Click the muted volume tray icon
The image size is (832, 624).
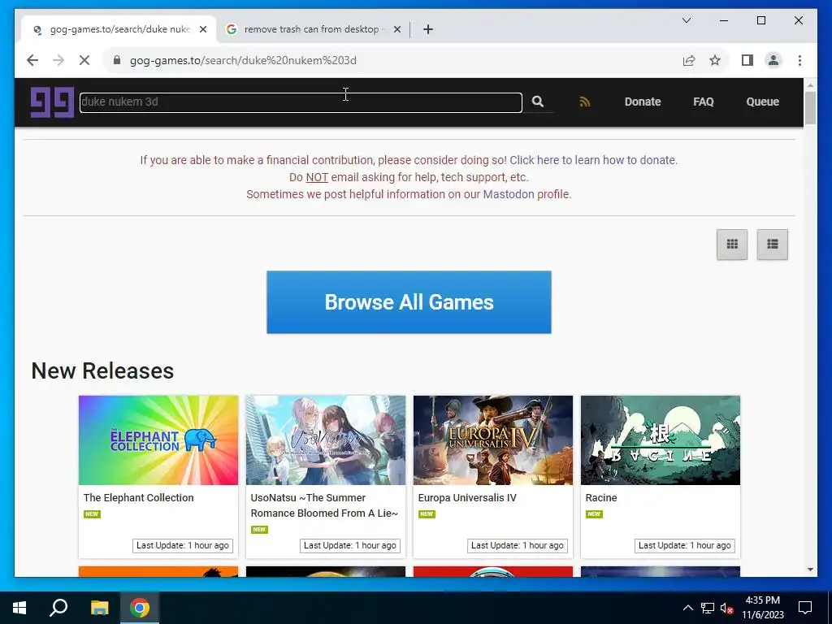726,608
